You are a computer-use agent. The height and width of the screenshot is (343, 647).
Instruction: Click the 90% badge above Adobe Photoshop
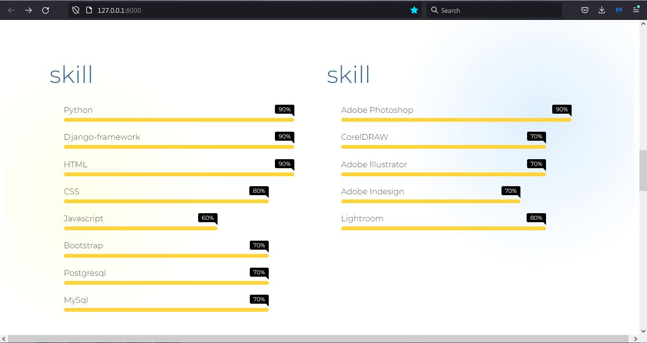pos(561,109)
